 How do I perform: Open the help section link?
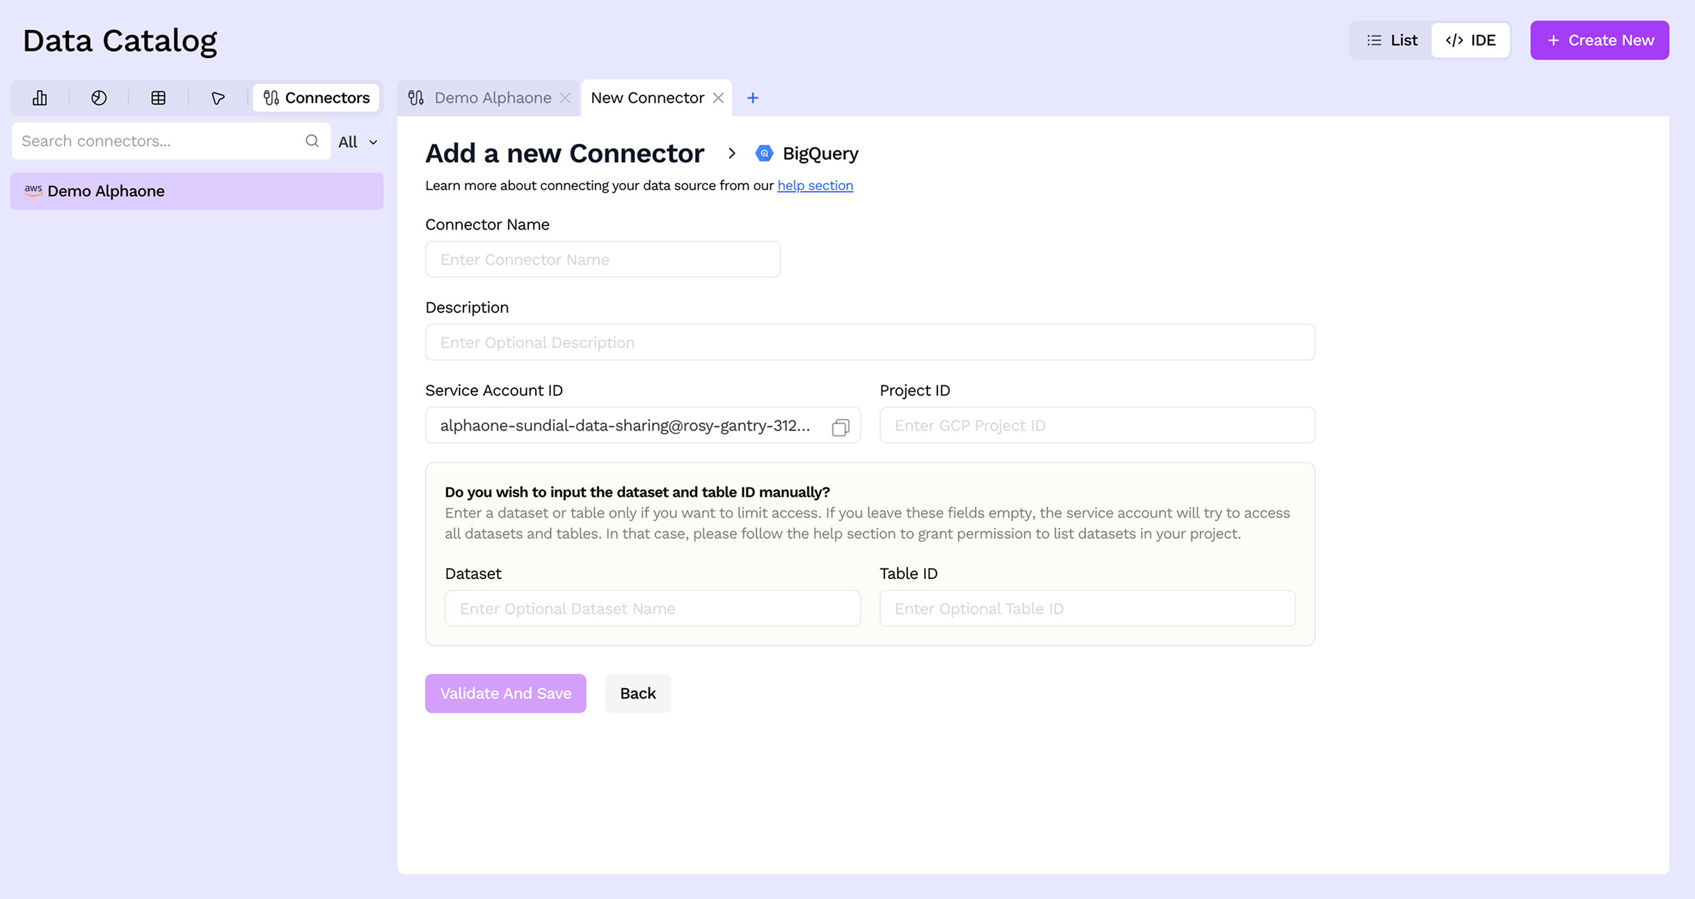coord(815,185)
